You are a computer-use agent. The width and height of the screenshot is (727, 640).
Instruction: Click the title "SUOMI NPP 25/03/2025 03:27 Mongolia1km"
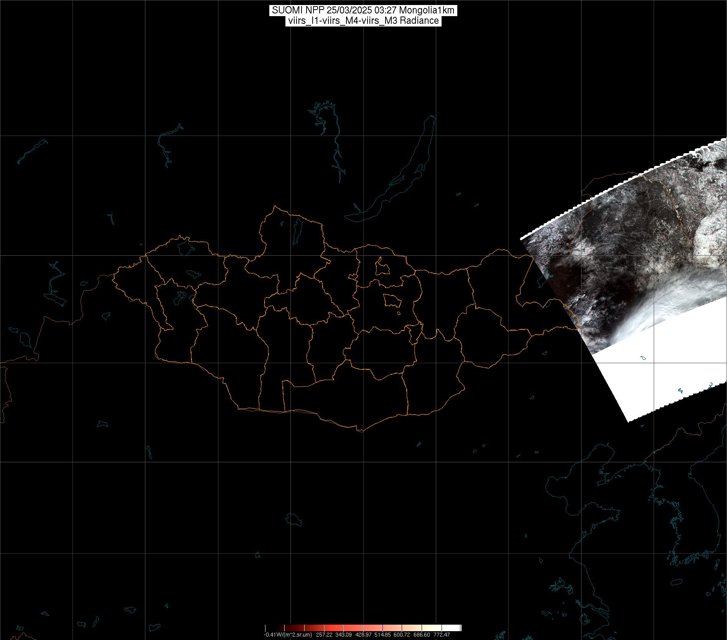tap(363, 10)
